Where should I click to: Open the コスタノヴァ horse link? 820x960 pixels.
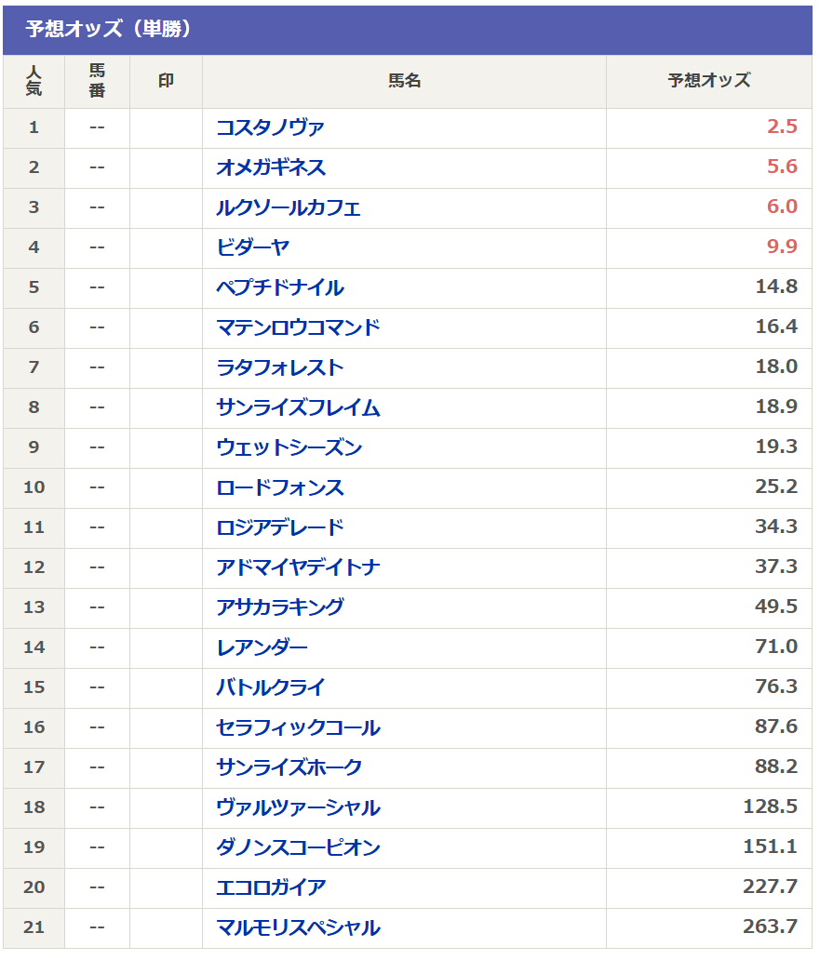click(x=270, y=127)
